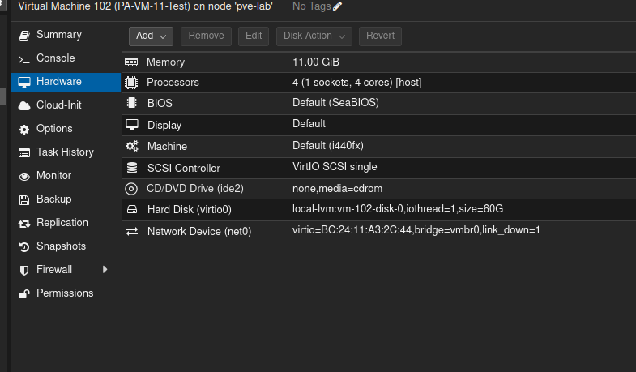Click the 'none,media=cdrom' value

tap(338, 189)
